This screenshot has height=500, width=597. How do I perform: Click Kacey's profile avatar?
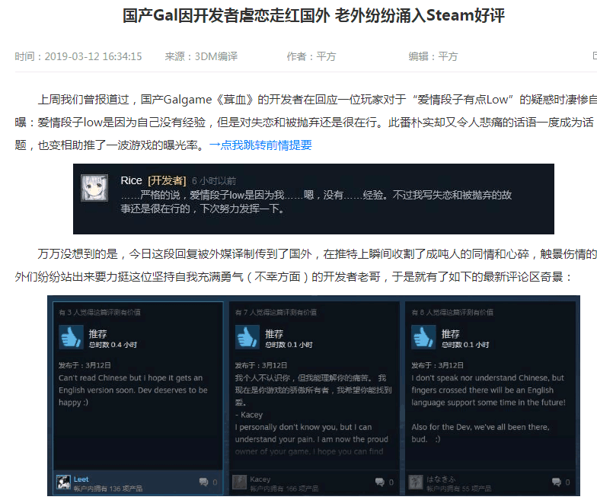(x=239, y=482)
